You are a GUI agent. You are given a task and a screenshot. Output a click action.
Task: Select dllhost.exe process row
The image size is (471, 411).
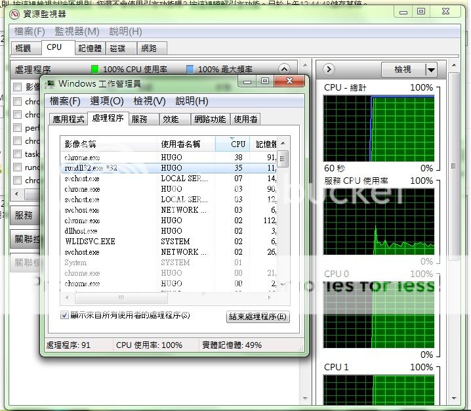(x=169, y=231)
